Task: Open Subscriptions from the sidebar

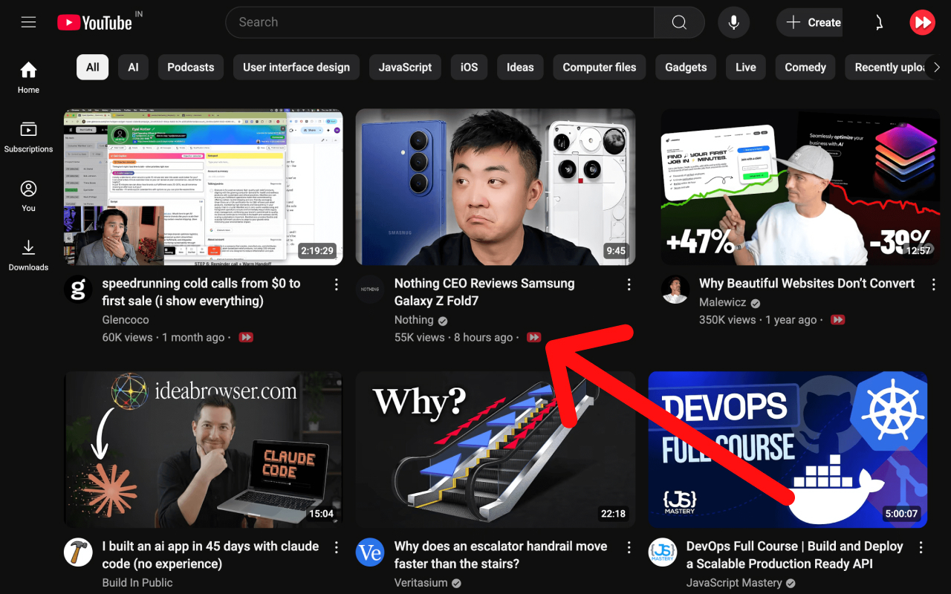Action: [x=28, y=136]
